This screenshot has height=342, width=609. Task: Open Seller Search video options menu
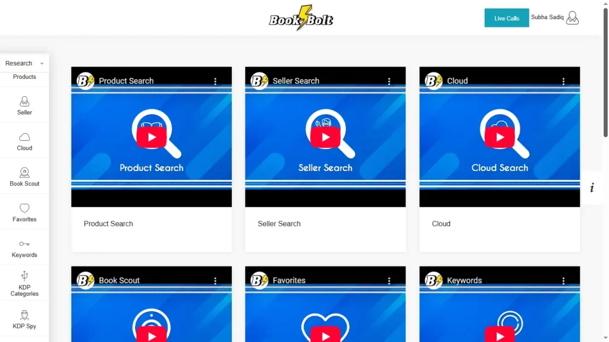[389, 81]
